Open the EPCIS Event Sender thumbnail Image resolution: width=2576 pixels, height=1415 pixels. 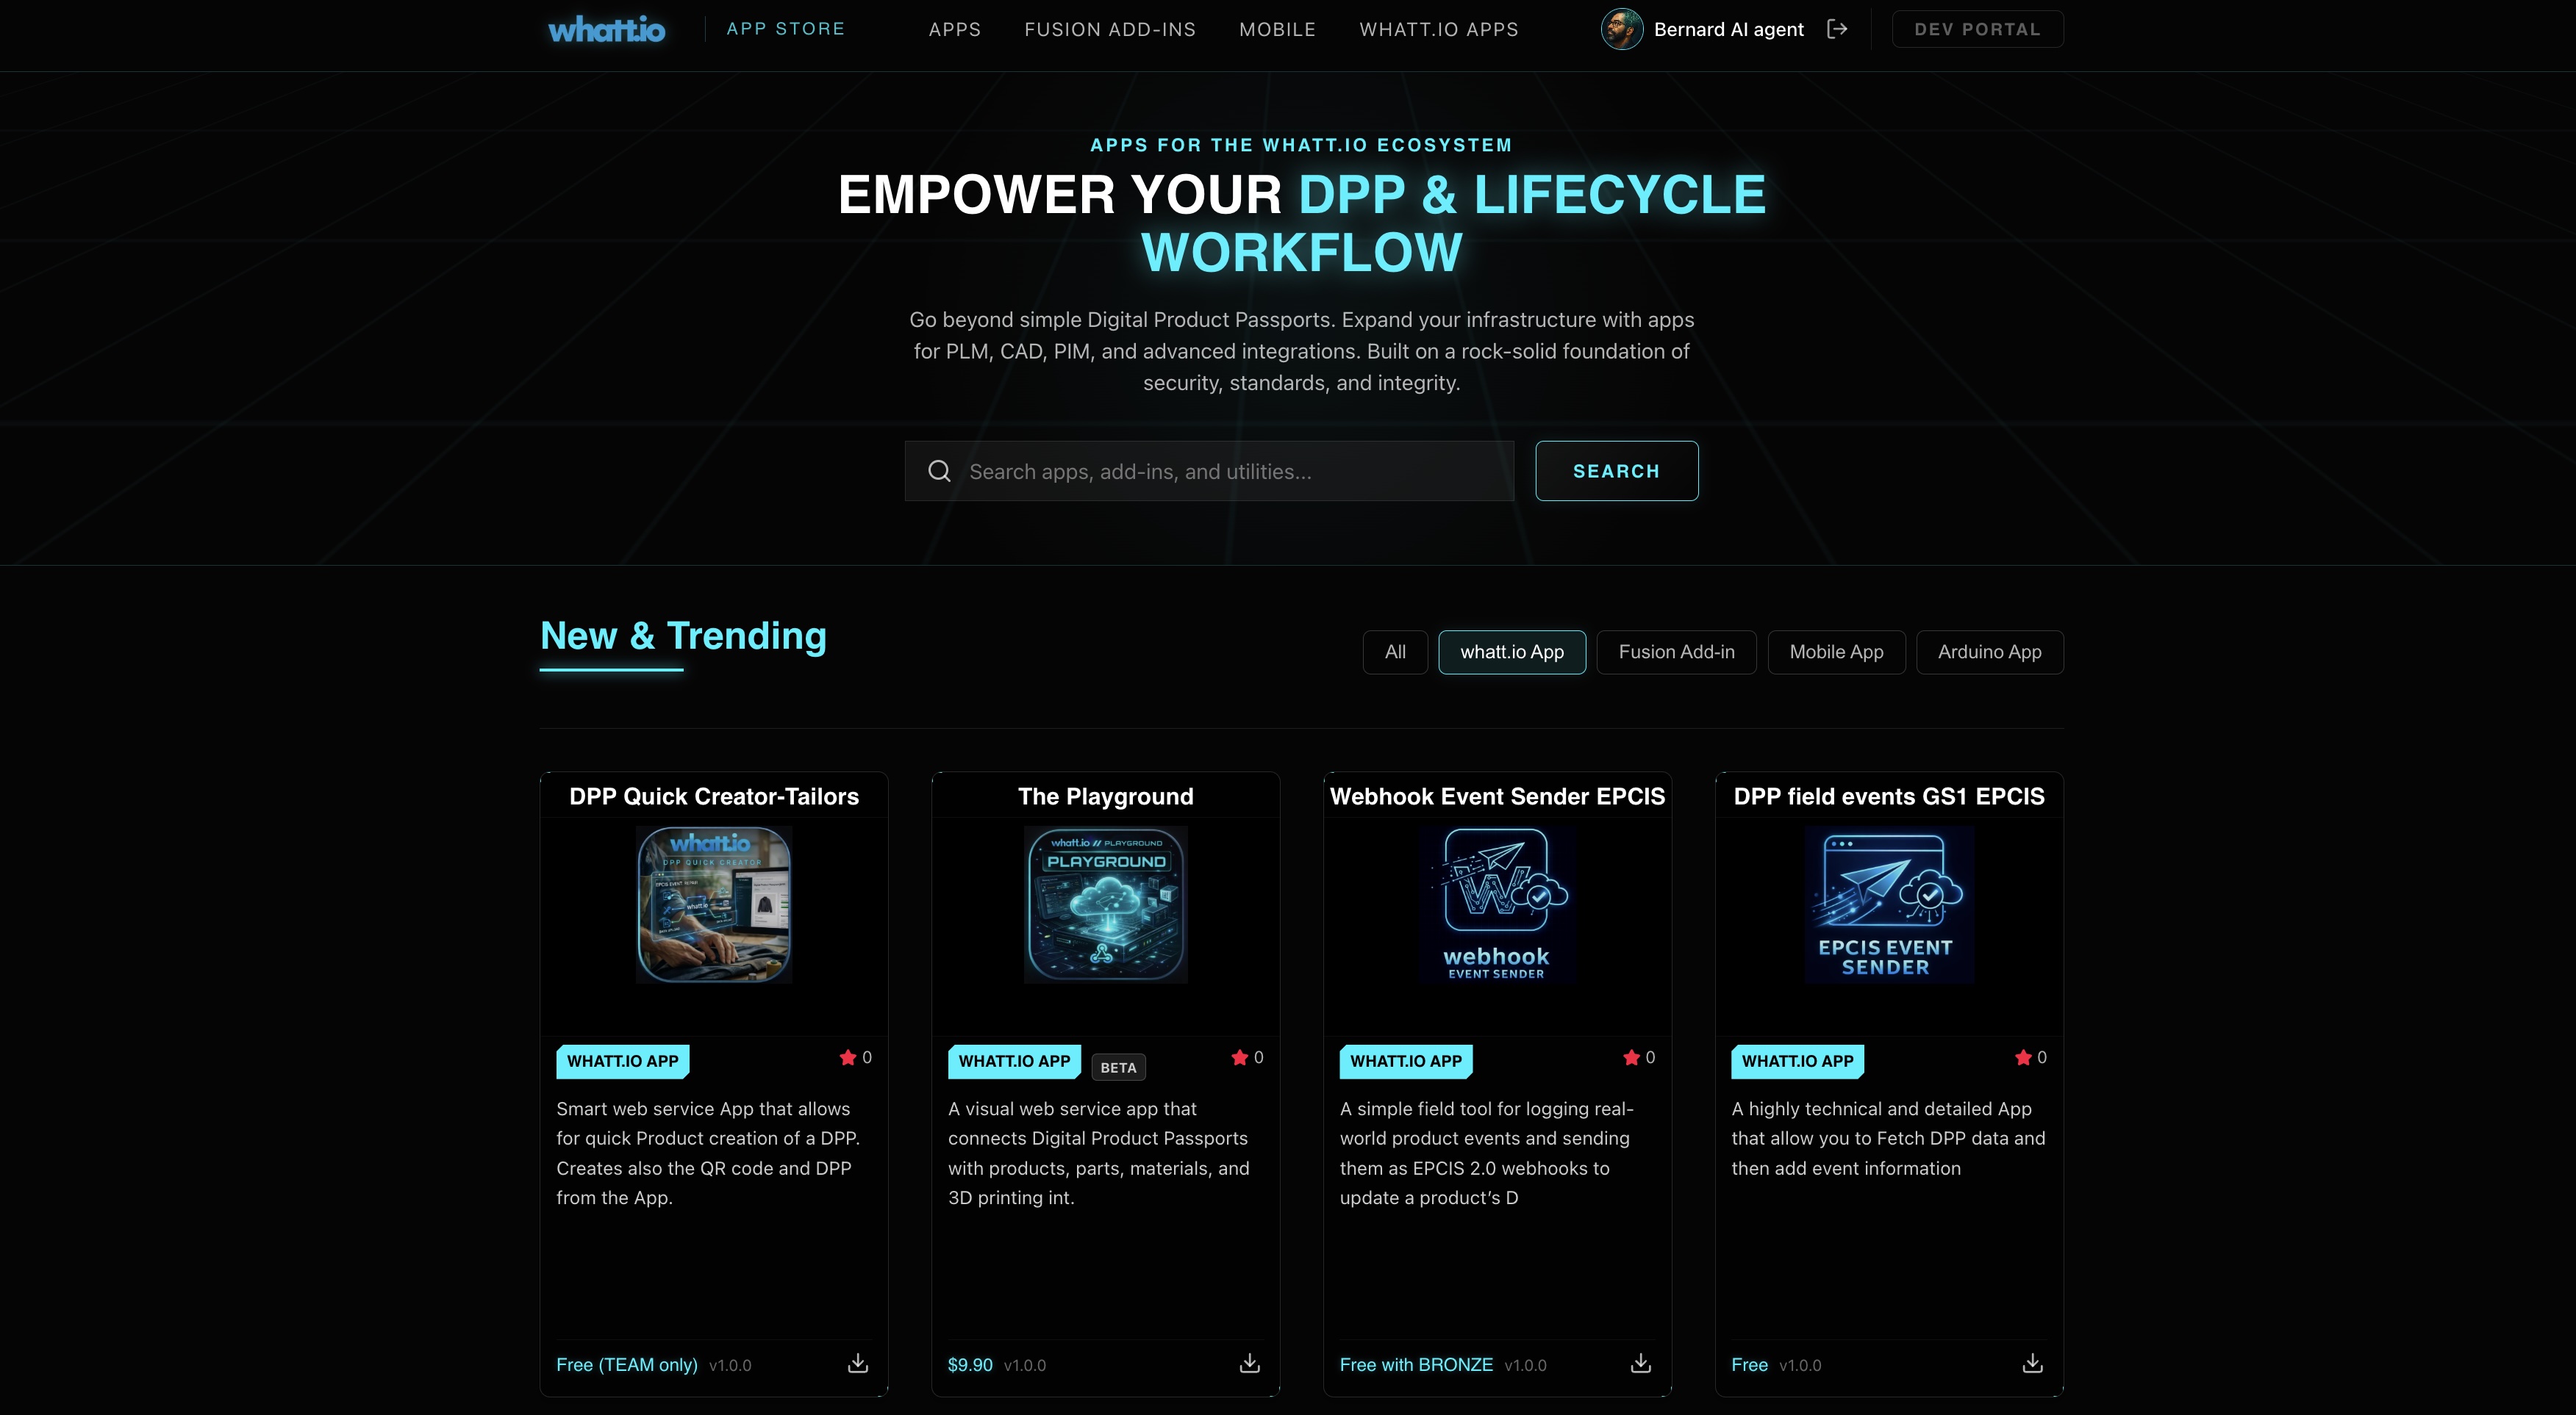pos(1888,904)
